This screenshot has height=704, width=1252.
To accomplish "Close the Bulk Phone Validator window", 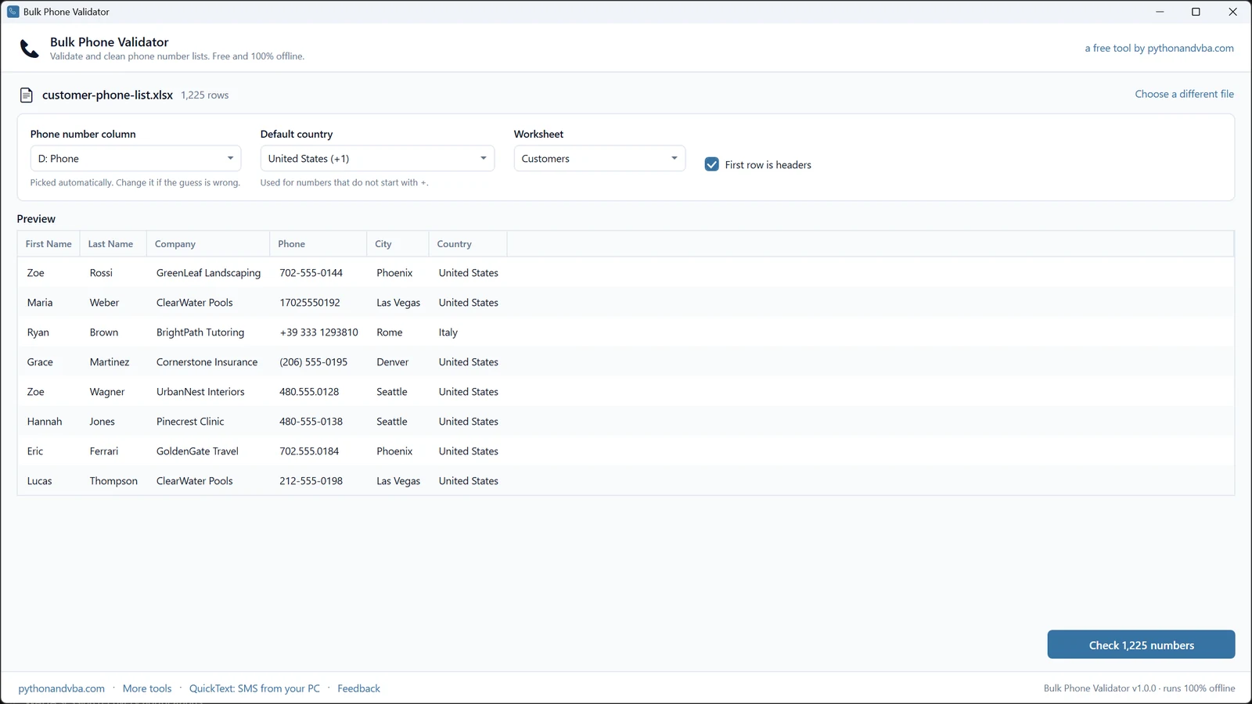I will (1232, 12).
